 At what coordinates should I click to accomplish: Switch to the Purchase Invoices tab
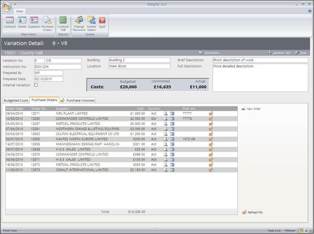[78, 101]
